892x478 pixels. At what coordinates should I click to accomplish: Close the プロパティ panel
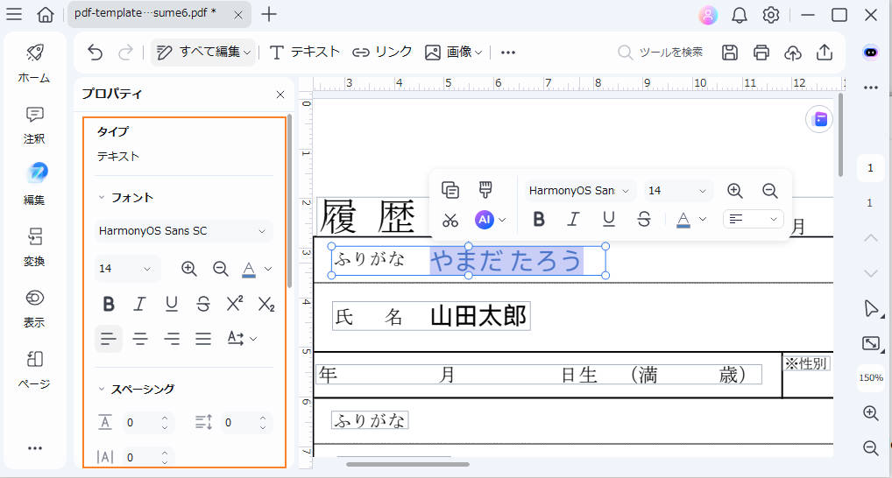pos(280,95)
